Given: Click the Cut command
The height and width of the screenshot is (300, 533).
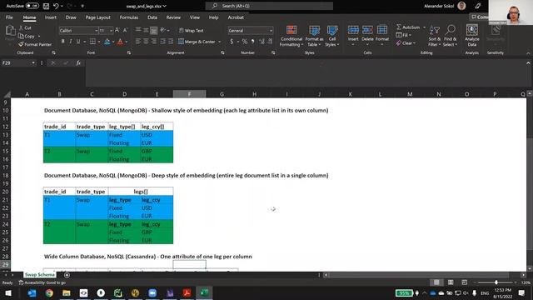Looking at the screenshot, I should (25, 27).
